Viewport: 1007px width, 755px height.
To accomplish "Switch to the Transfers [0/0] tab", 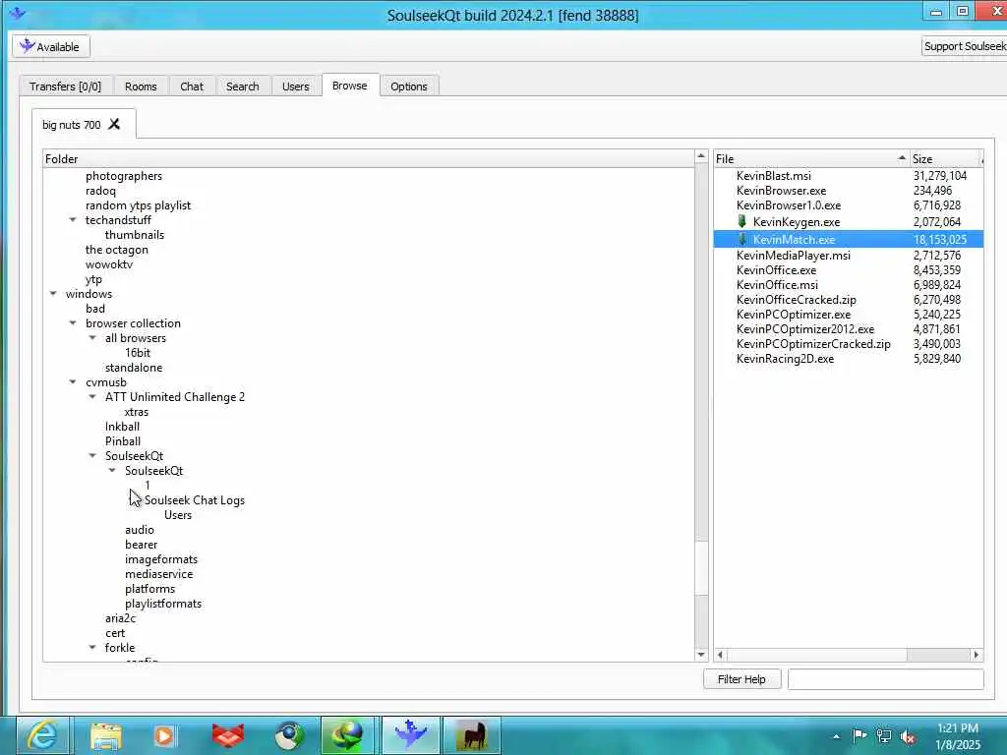I will pyautogui.click(x=66, y=87).
